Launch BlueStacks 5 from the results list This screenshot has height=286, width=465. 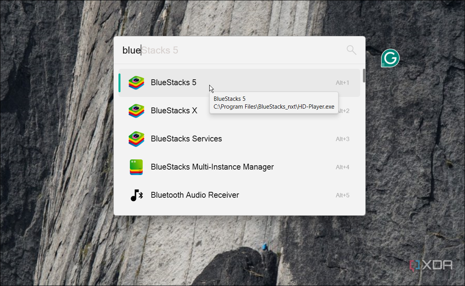174,82
